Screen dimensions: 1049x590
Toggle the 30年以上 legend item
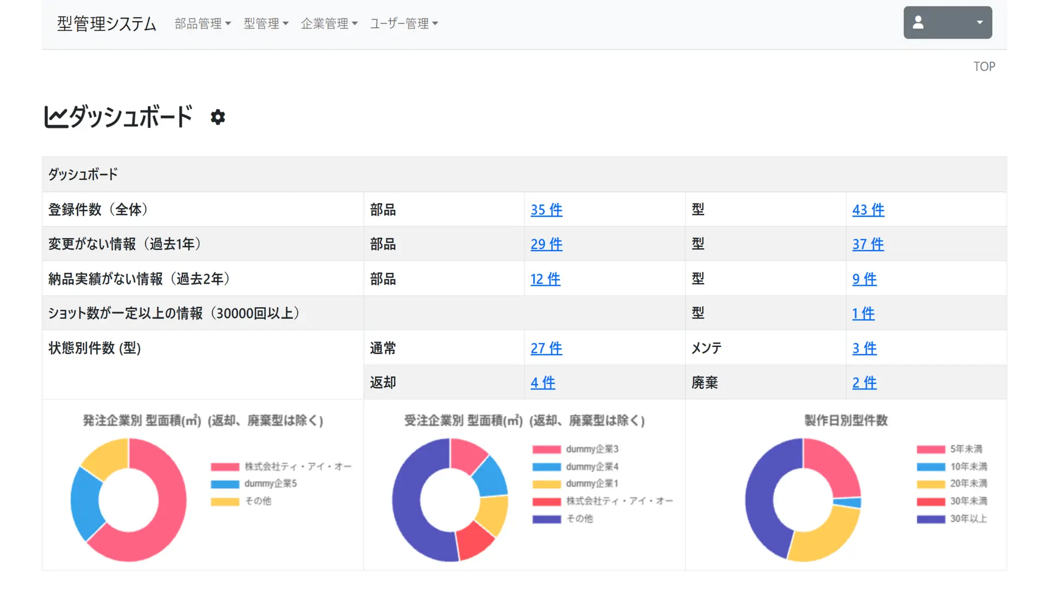click(968, 518)
